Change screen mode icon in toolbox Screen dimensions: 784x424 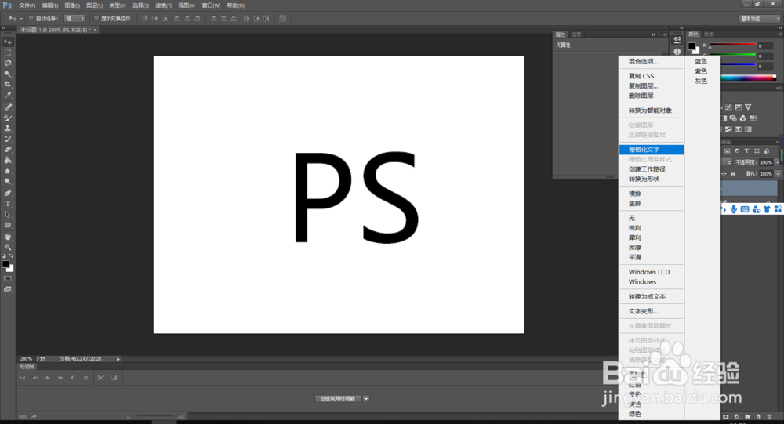pos(8,289)
